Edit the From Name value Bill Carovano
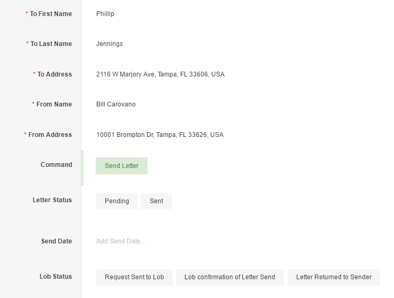This screenshot has width=394, height=298. [116, 104]
